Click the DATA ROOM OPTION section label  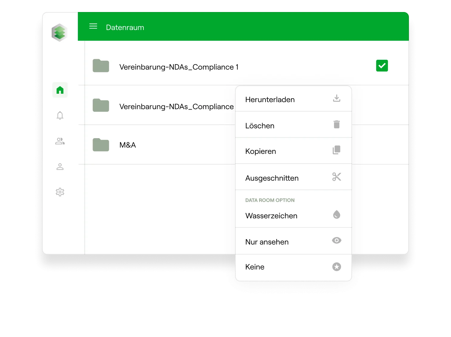pos(270,200)
